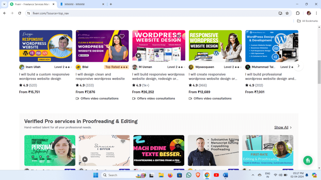This screenshot has width=321, height=180.
Task: Open Wpseoqueen's seller avatar
Action: click(x=191, y=67)
